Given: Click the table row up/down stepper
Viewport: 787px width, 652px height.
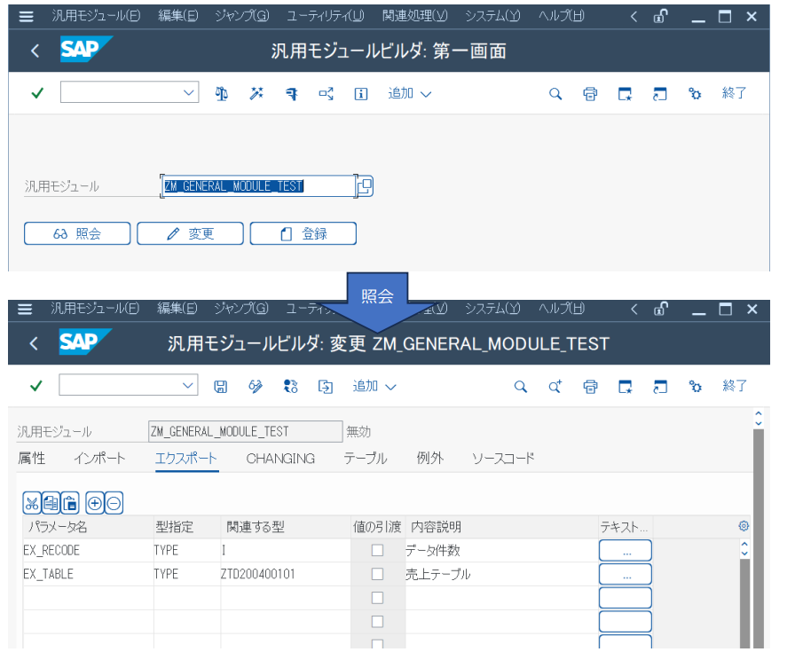Looking at the screenshot, I should pyautogui.click(x=744, y=548).
